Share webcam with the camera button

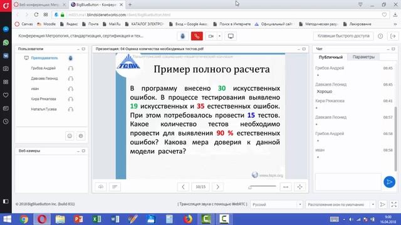pos(211,36)
